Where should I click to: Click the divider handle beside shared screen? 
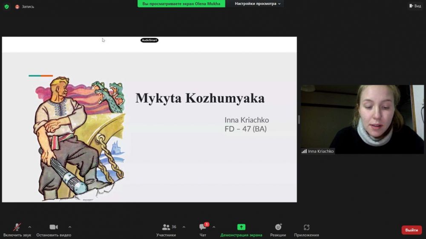[299, 119]
